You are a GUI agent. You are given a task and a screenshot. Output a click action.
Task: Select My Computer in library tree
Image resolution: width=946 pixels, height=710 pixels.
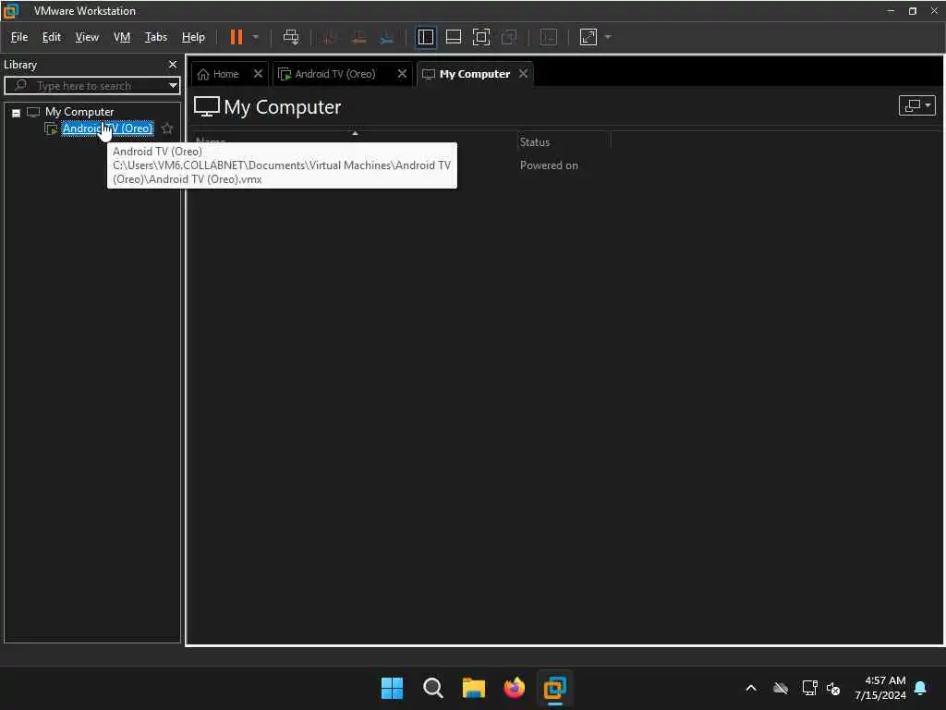tap(79, 112)
